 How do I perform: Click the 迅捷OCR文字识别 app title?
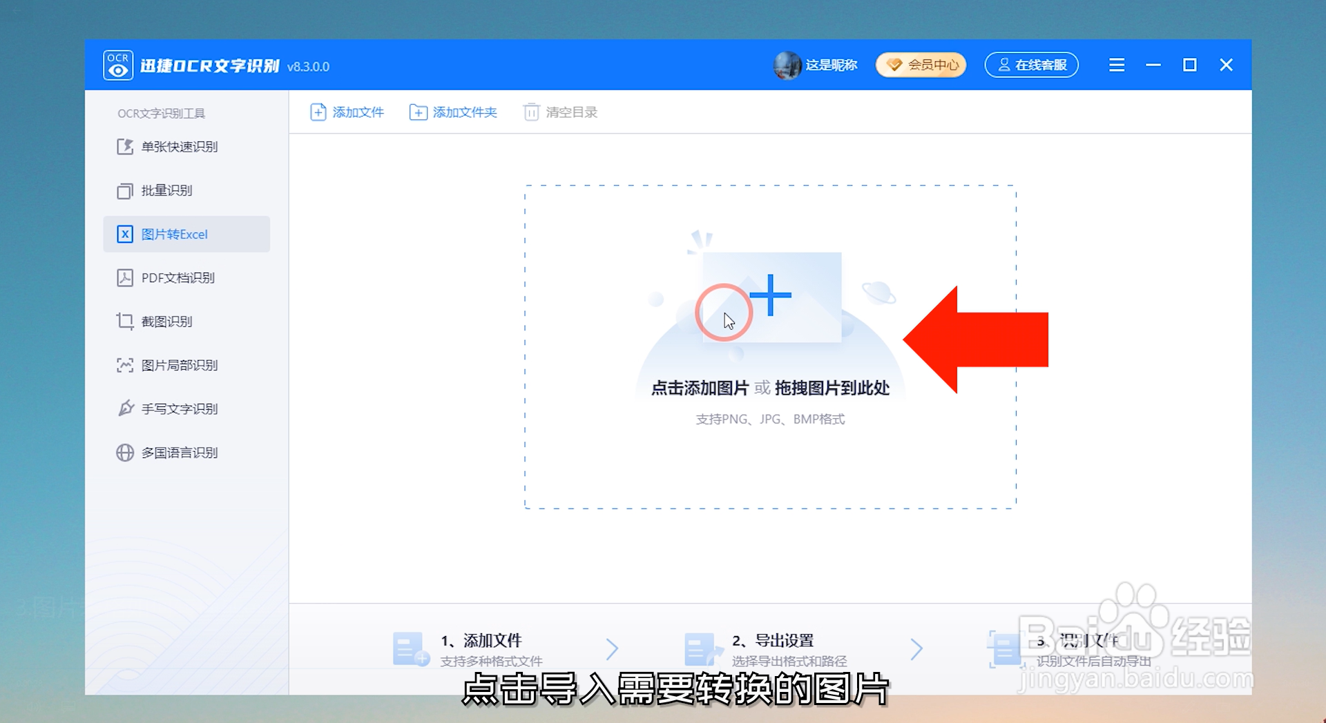[x=209, y=66]
